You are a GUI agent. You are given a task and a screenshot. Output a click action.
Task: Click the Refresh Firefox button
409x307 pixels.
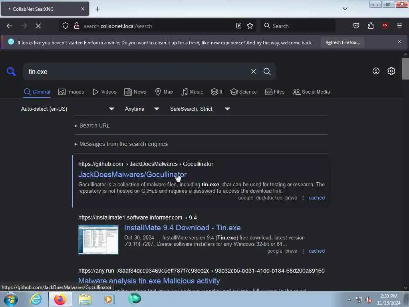pyautogui.click(x=342, y=42)
